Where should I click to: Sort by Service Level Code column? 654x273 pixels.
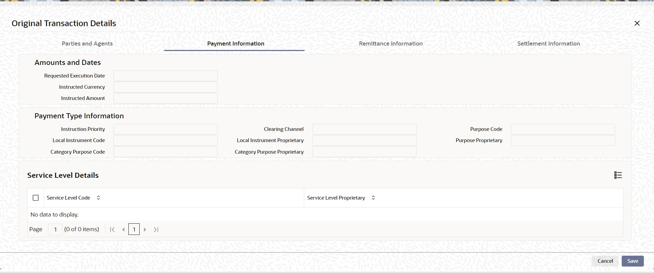pos(98,198)
